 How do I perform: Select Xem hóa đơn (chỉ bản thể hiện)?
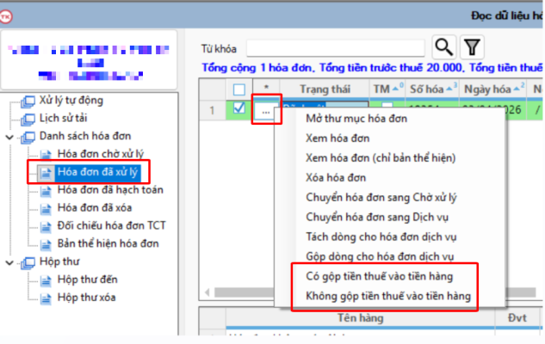pos(381,158)
